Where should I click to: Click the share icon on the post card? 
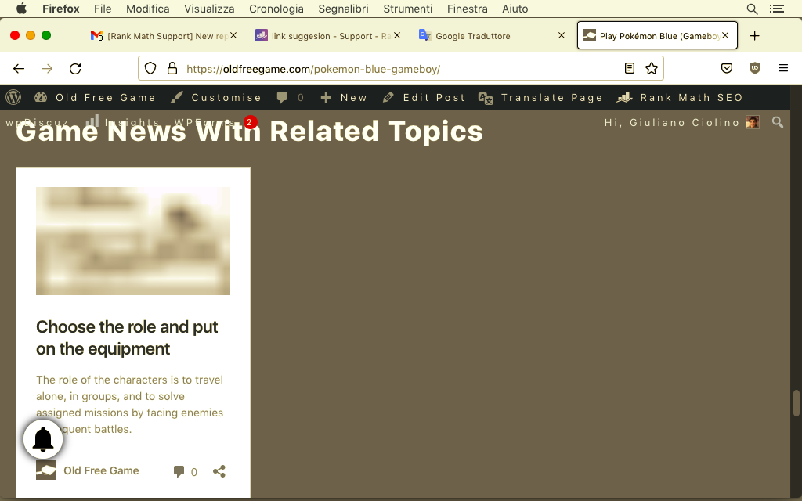tap(219, 471)
